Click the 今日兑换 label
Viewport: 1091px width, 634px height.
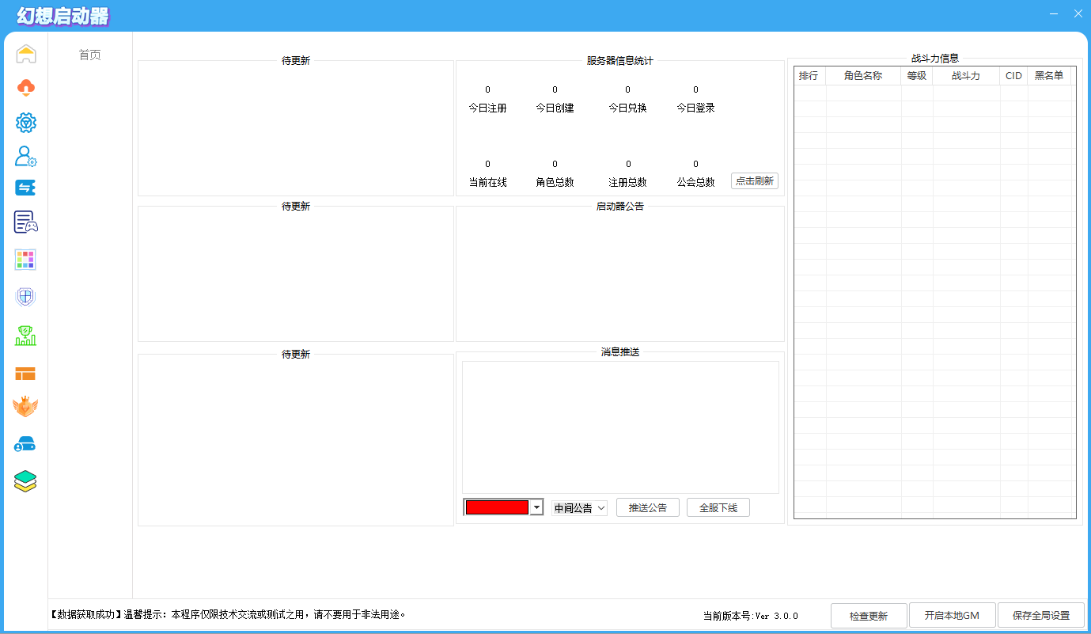[x=627, y=108]
